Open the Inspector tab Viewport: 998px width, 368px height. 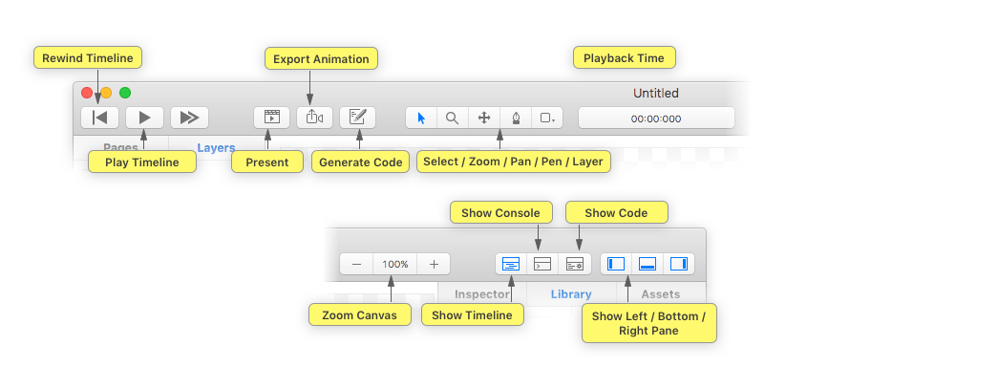coord(482,294)
